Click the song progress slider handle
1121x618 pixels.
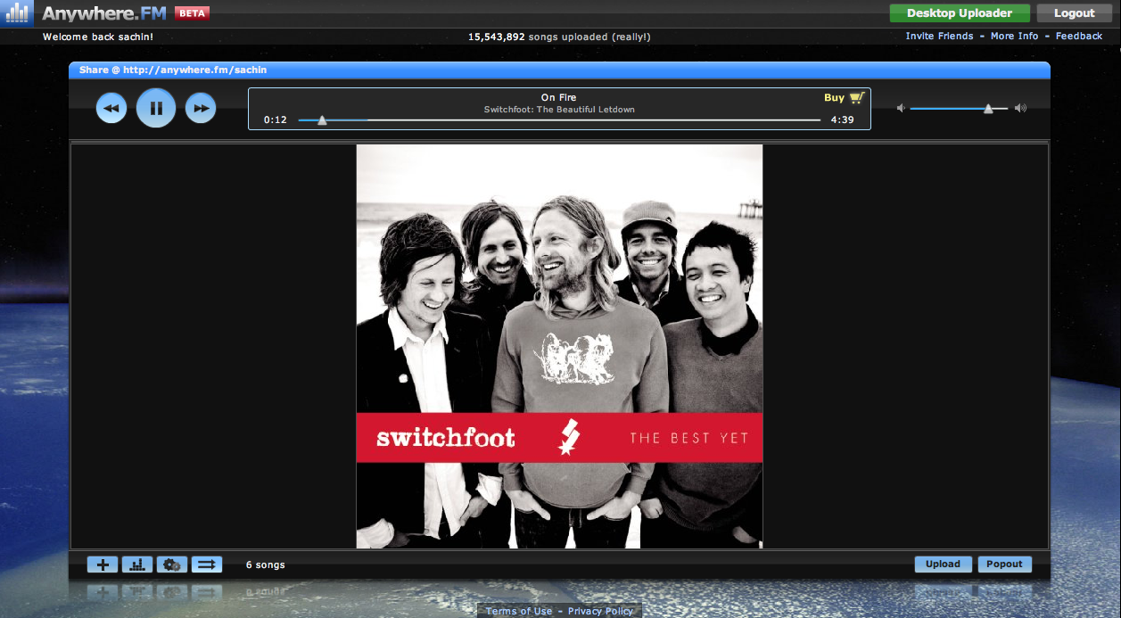pos(322,120)
